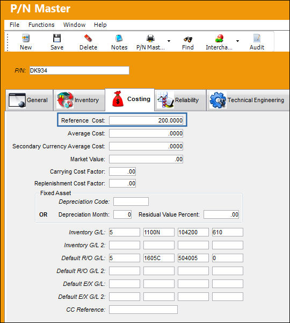
Task: Click the Interchangeable toolbar icon
Action: click(219, 38)
